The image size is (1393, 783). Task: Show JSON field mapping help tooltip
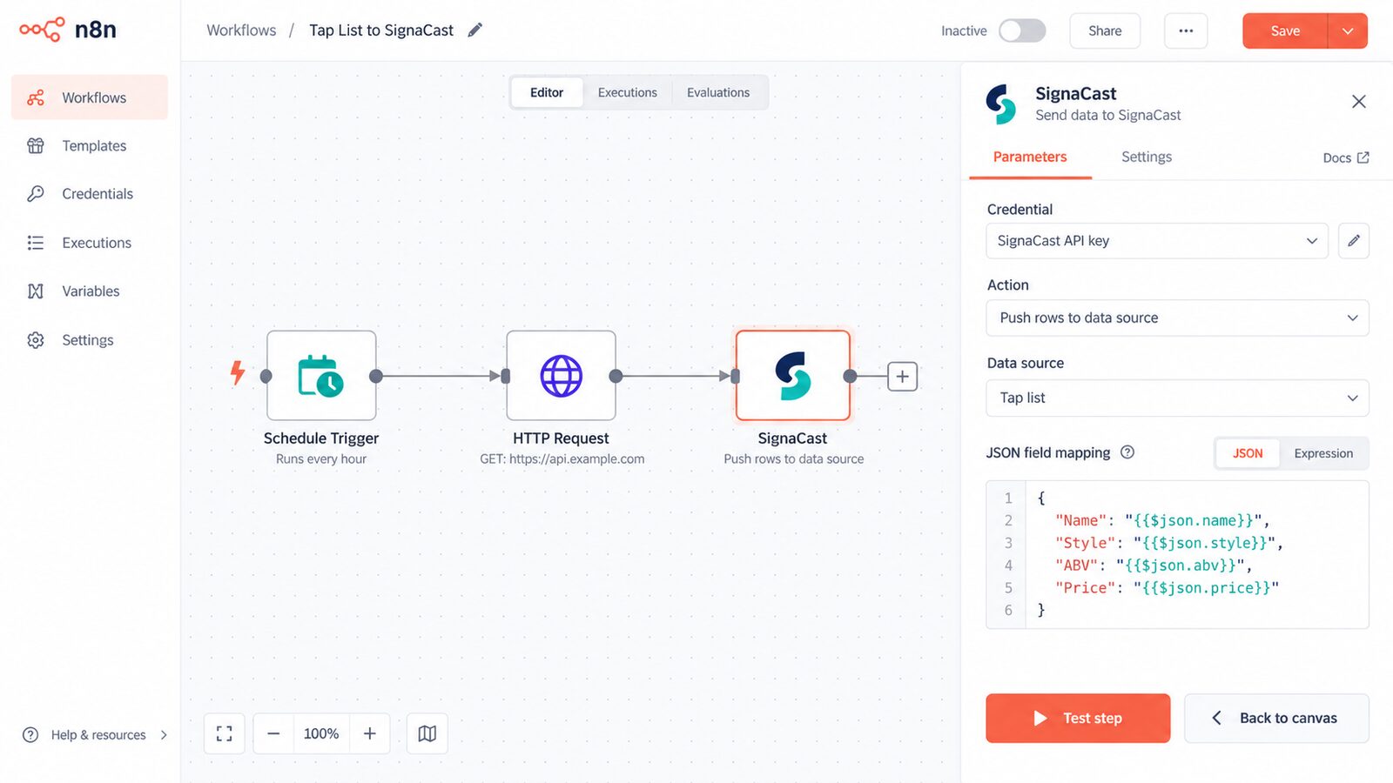coord(1127,452)
